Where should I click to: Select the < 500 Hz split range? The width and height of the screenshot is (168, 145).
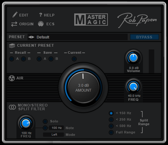tap(111, 126)
